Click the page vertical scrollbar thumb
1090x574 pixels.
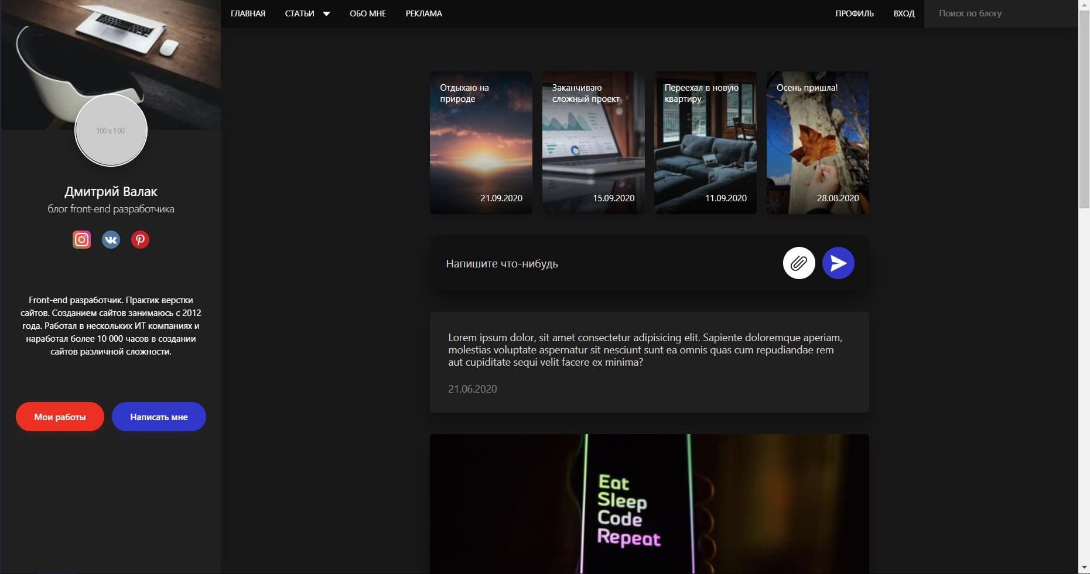tap(1084, 109)
